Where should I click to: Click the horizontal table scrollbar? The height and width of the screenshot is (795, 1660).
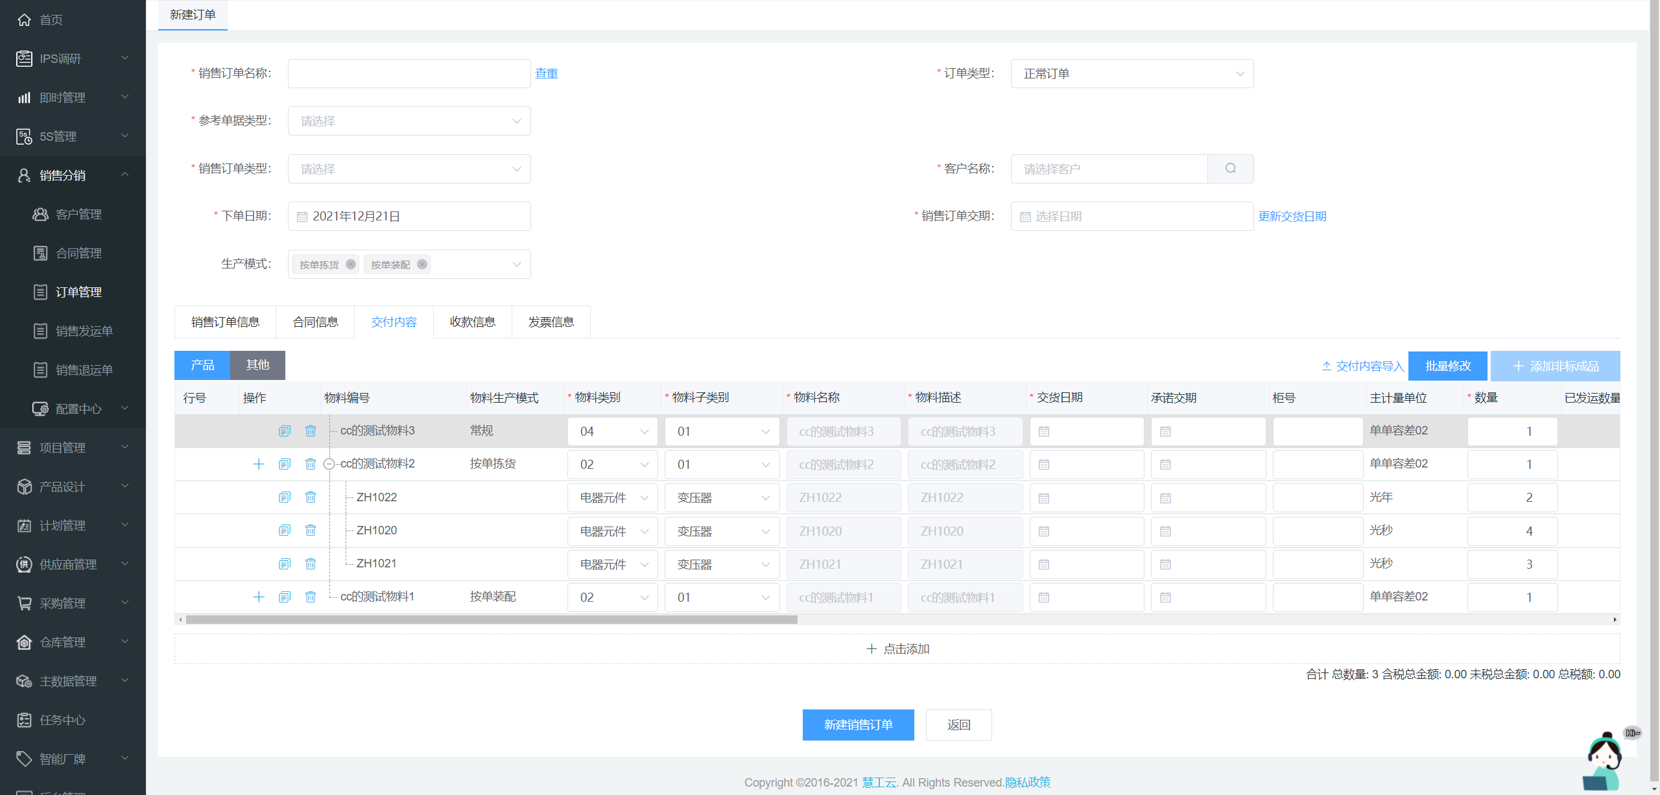[491, 620]
